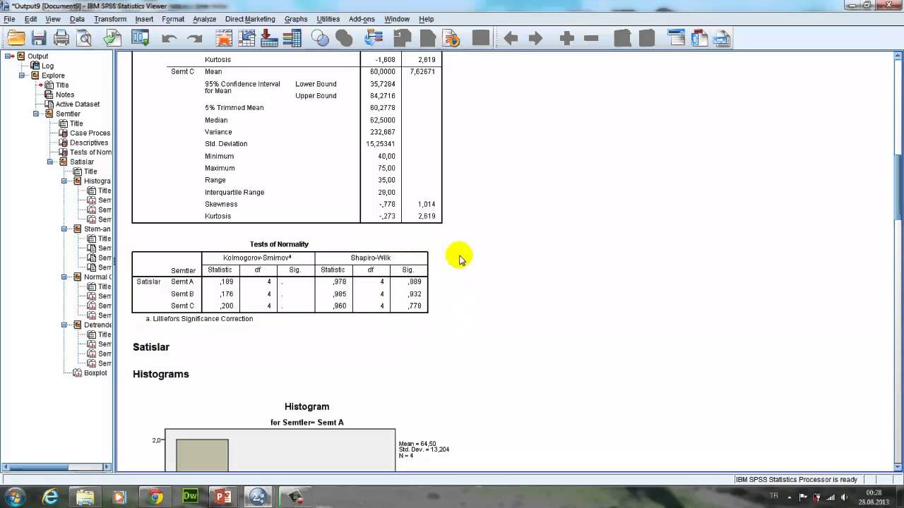Click the Go to Case icon
904x508 pixels.
click(x=246, y=38)
